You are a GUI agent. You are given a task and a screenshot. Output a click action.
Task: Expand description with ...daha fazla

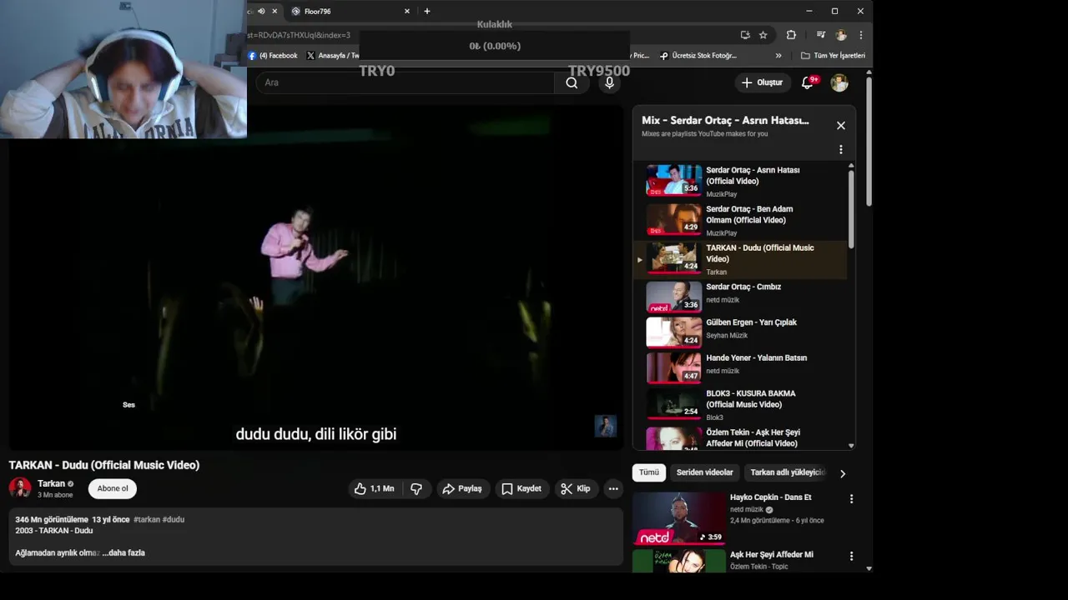(123, 552)
